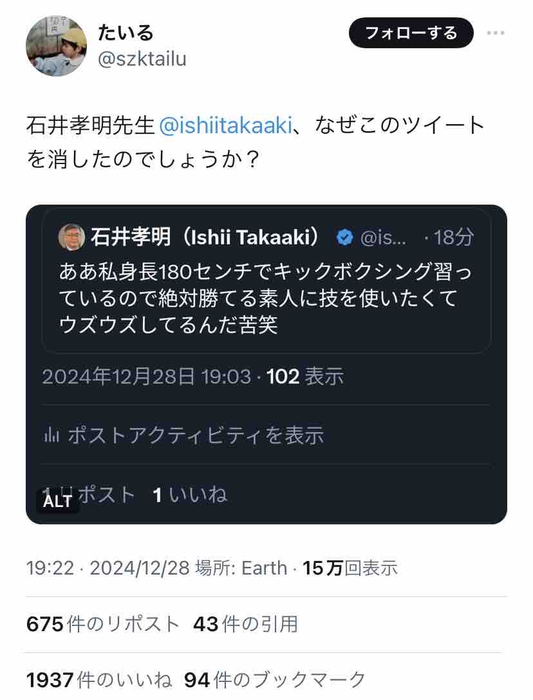Open the 19:22 · 2024/12/28 timestamp
Image resolution: width=533 pixels, height=700 pixels.
(108, 568)
